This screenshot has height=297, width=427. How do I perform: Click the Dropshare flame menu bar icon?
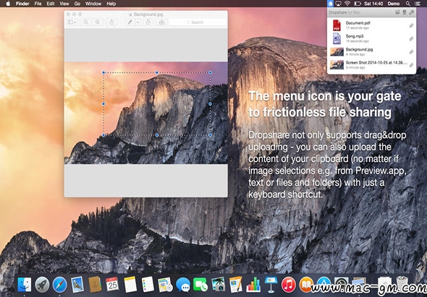click(330, 4)
